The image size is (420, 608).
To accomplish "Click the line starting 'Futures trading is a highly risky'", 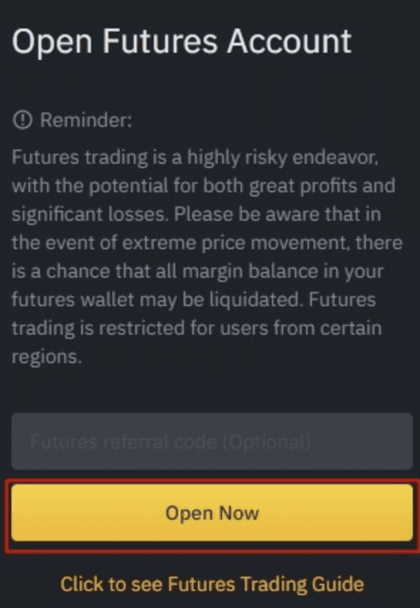I will [x=195, y=159].
